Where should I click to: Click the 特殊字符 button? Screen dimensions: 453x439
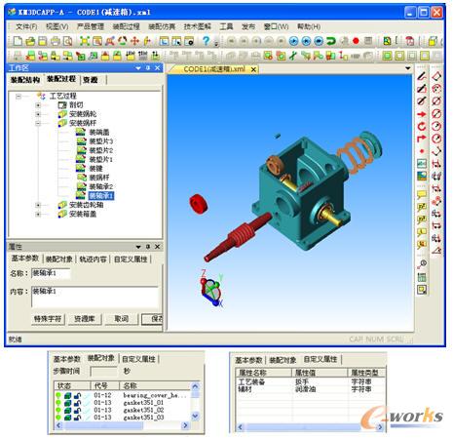point(48,319)
